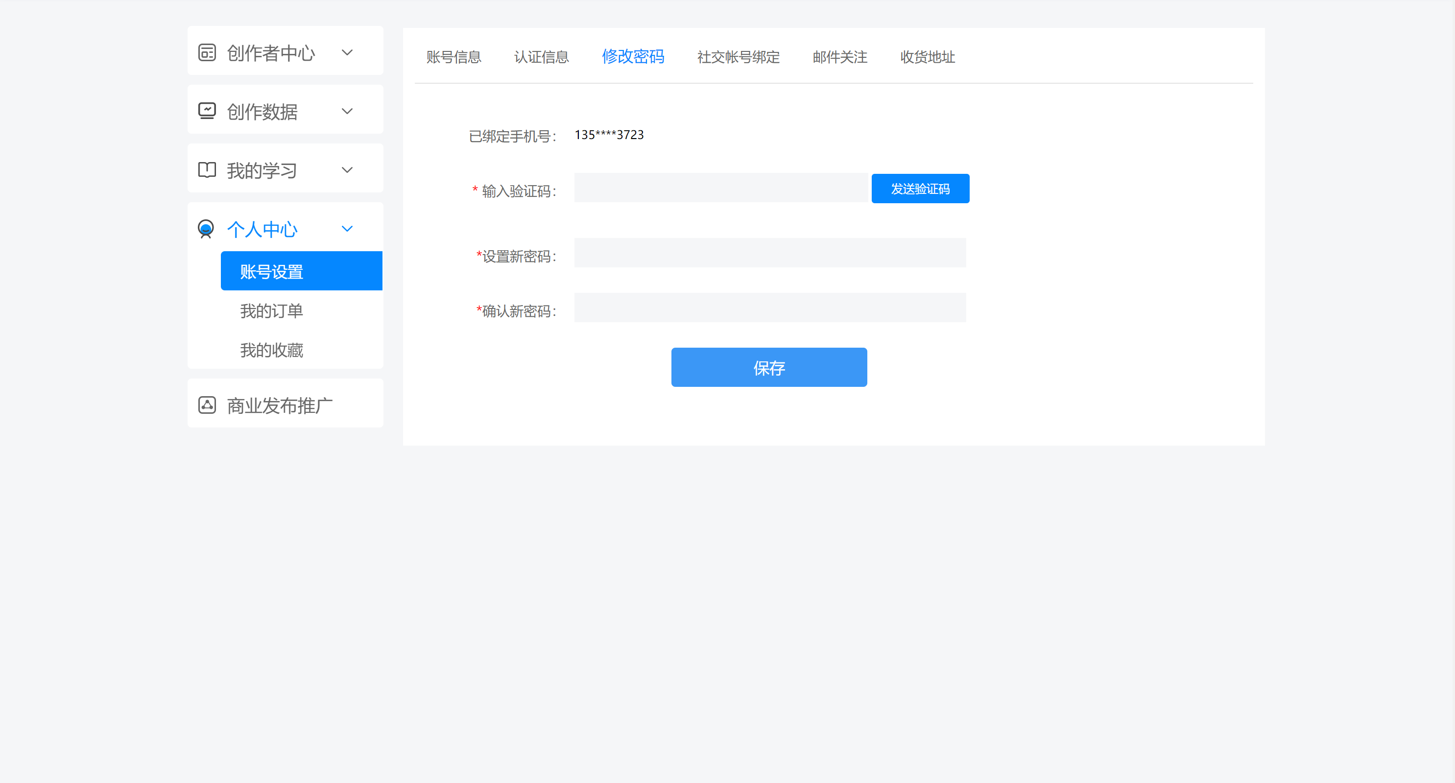Click the 我的学习 book icon
Viewport: 1455px width, 783px height.
point(207,169)
